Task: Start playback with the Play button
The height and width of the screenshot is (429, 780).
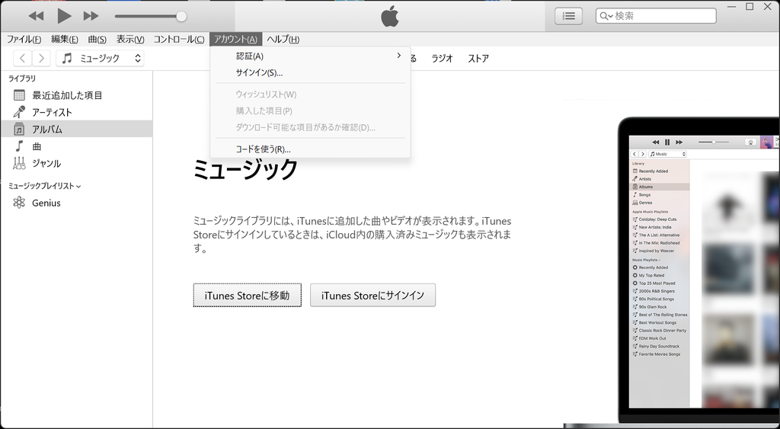Action: (64, 16)
